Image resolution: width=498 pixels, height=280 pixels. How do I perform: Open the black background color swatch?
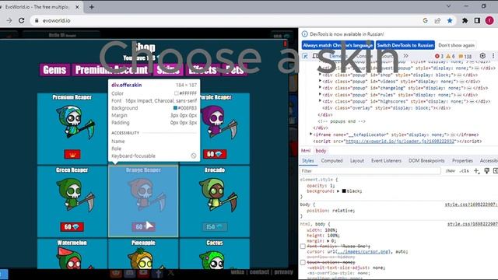pyautogui.click(x=344, y=191)
